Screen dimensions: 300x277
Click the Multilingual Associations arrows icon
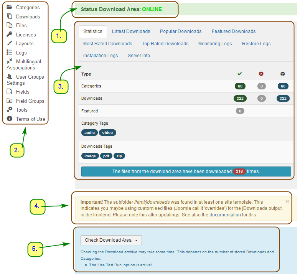[x=9, y=61]
